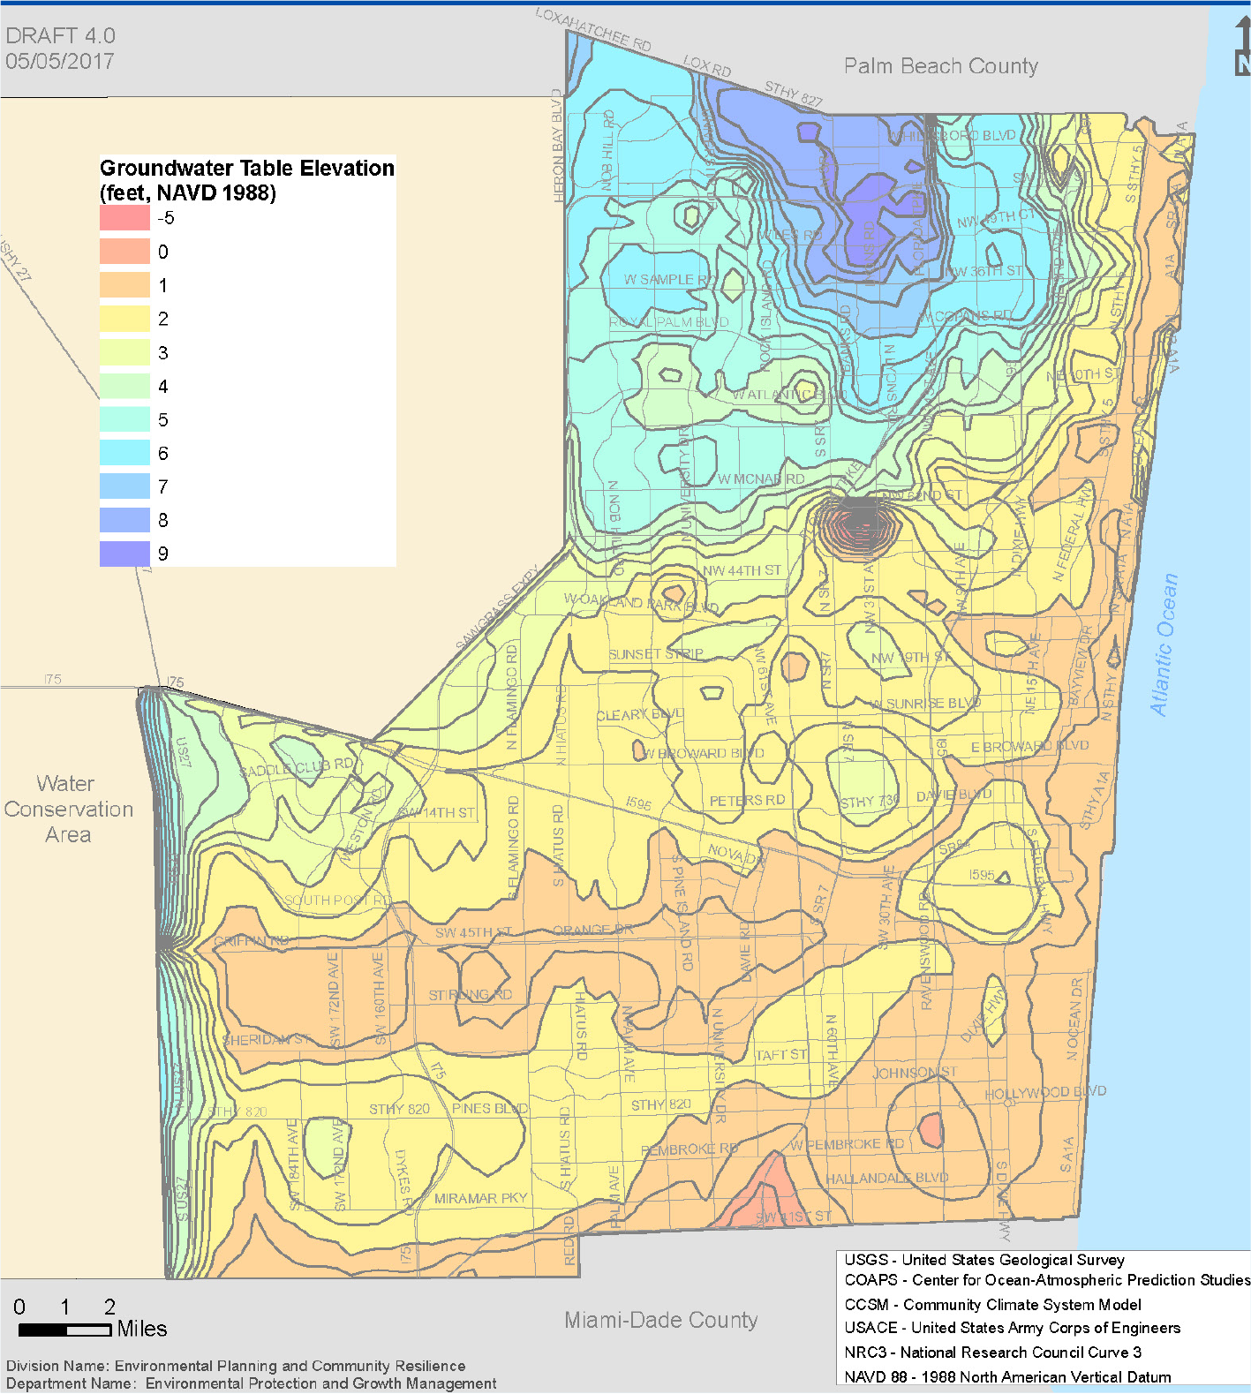
Task: Click the 'NW 44TH ST' road label
Action: pyautogui.click(x=742, y=570)
